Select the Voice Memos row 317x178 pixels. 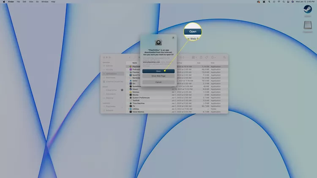point(177,112)
